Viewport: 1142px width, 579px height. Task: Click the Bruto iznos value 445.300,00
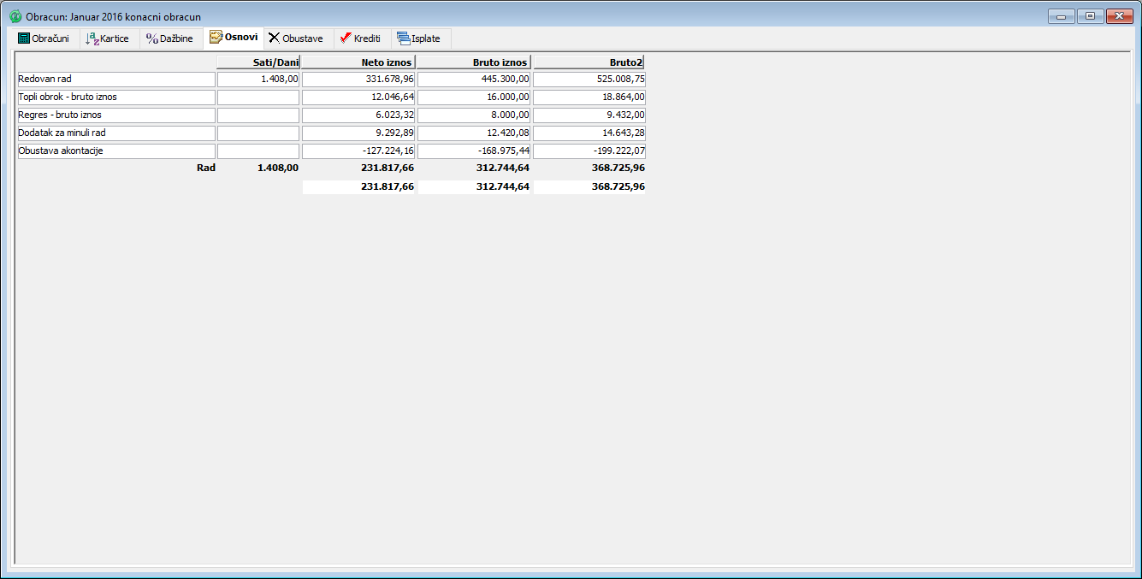click(x=474, y=79)
